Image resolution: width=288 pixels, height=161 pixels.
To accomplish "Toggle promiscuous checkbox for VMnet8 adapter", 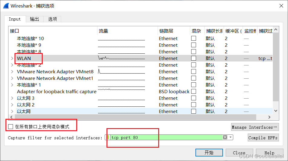I will click(194, 71).
